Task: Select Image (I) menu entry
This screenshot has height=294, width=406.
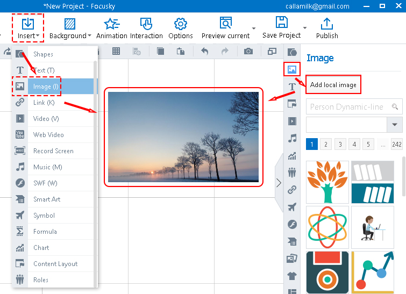Action: point(53,87)
